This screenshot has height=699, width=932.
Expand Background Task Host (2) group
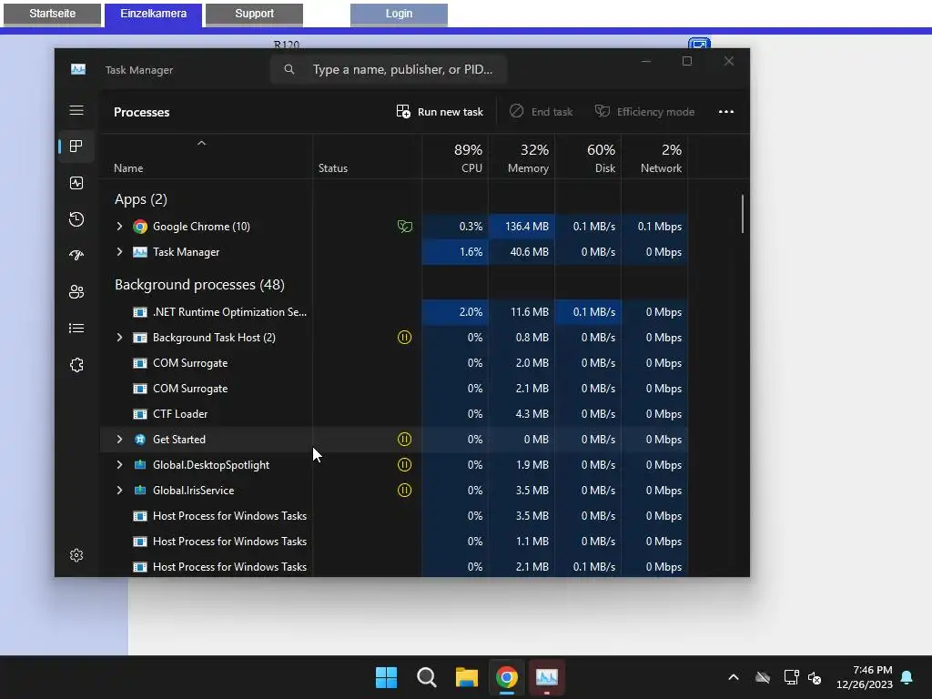(119, 338)
